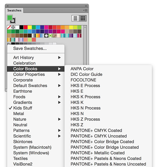Select HKS E Process color book
157x167 pixels.
click(x=108, y=86)
